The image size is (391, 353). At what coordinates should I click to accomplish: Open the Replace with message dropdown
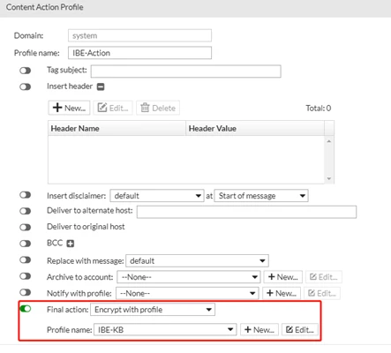point(197,261)
